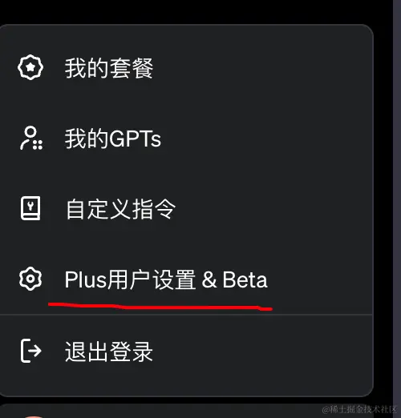
Task: Click the word Beta in the settings entry
Action: [x=245, y=279]
